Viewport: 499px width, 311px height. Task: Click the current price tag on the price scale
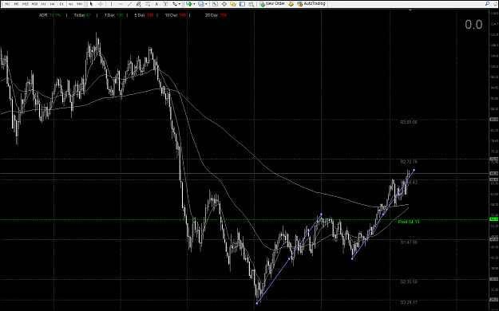coord(494,173)
